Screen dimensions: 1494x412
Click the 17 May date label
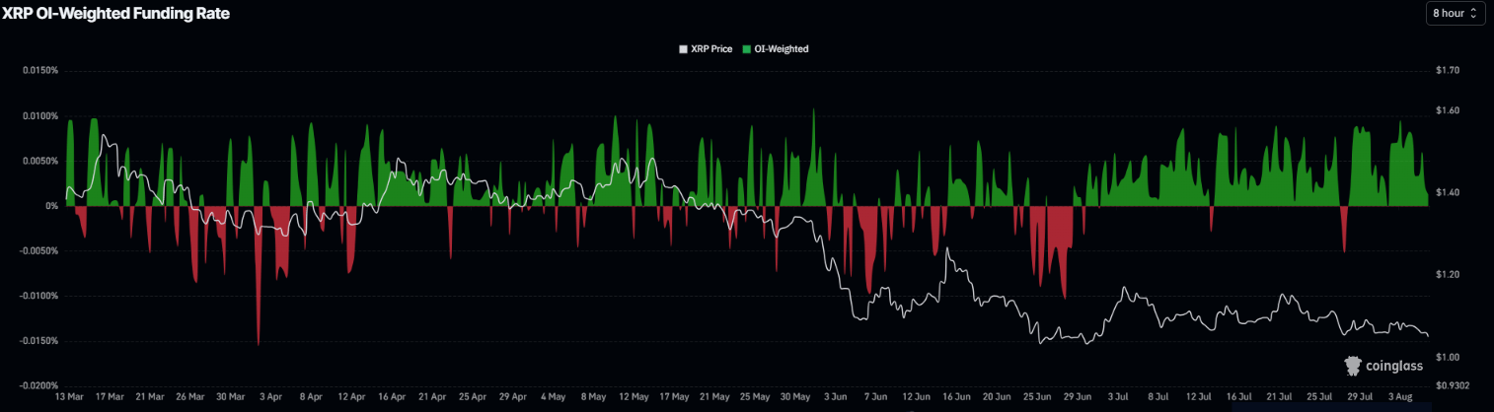coord(673,397)
